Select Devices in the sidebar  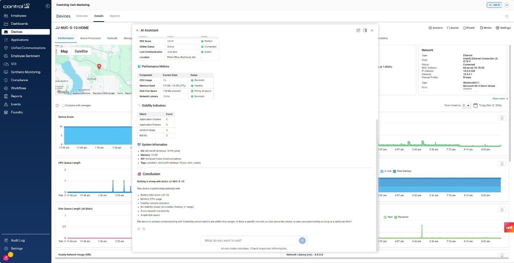pyautogui.click(x=26, y=32)
